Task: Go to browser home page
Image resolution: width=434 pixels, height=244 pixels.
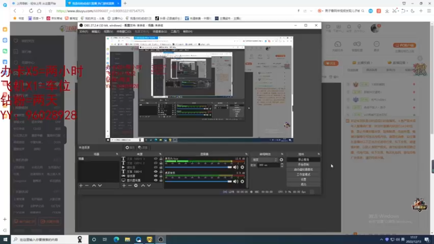Action: (x=39, y=11)
